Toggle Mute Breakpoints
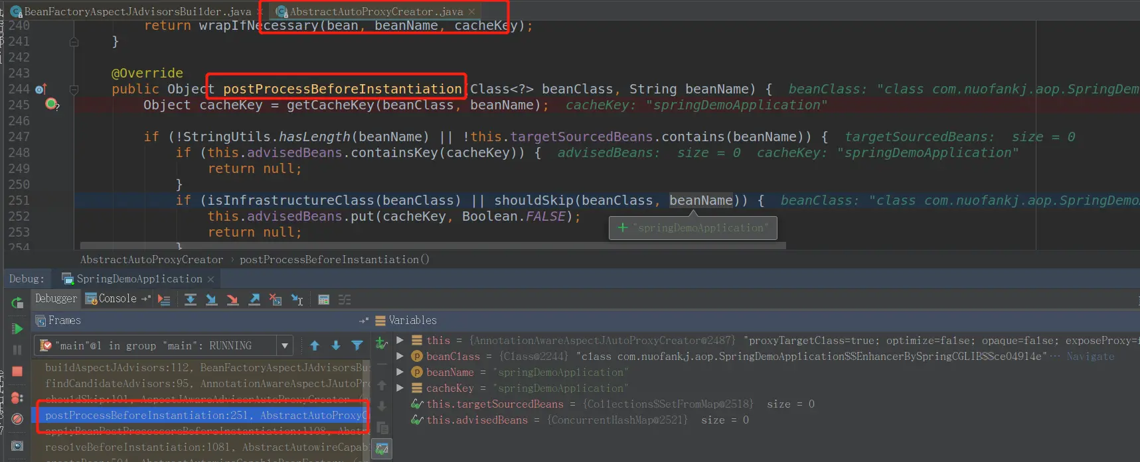 (17, 419)
